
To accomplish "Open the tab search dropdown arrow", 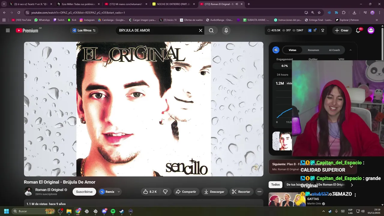I will pos(4,4).
